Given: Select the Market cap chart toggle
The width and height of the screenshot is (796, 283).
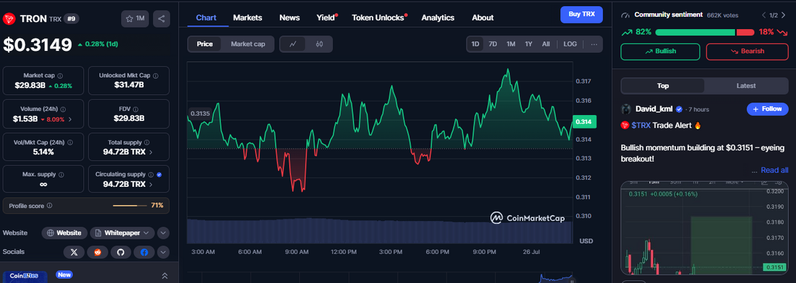Looking at the screenshot, I should (x=248, y=44).
